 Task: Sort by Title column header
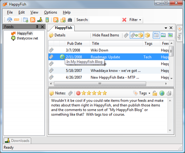tap(116, 44)
